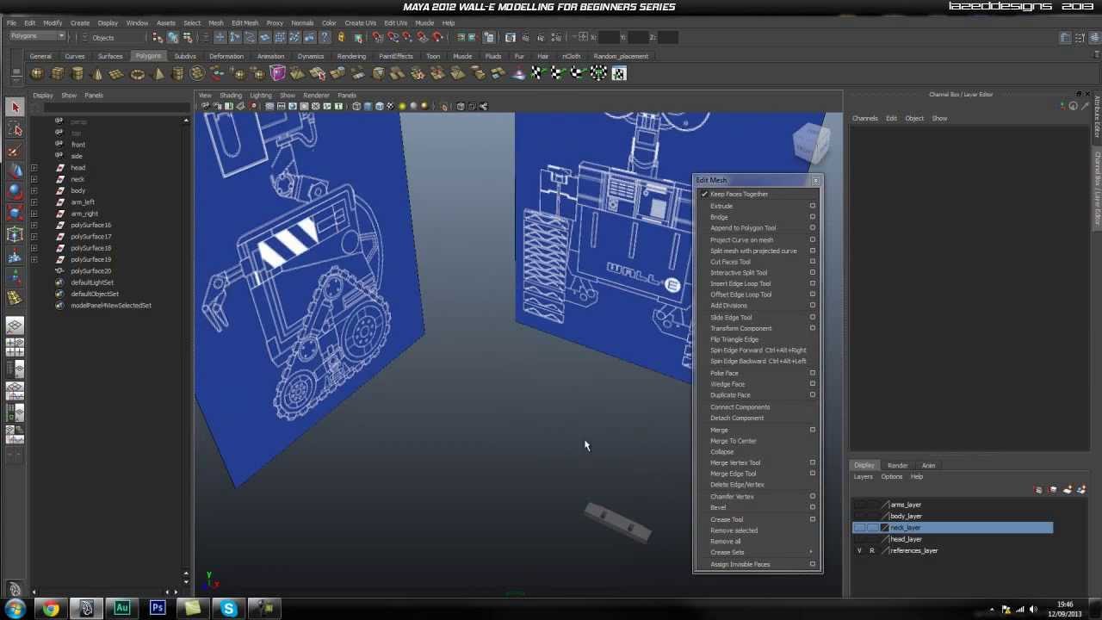Expand the arm_right node in outliner

(34, 214)
